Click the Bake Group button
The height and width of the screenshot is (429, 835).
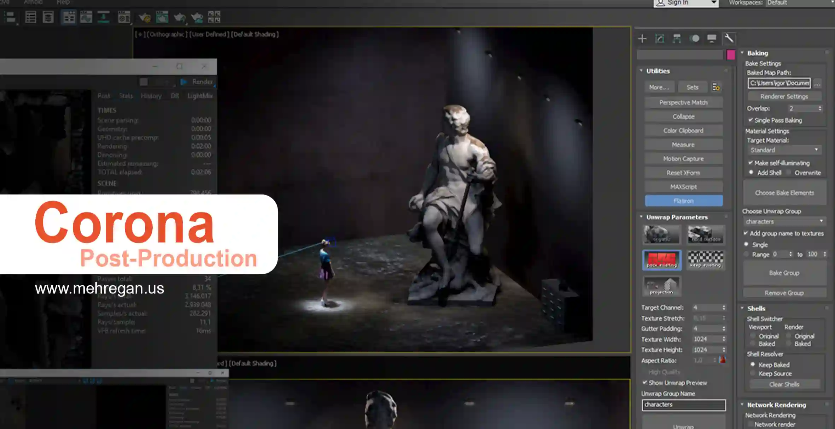click(x=784, y=273)
